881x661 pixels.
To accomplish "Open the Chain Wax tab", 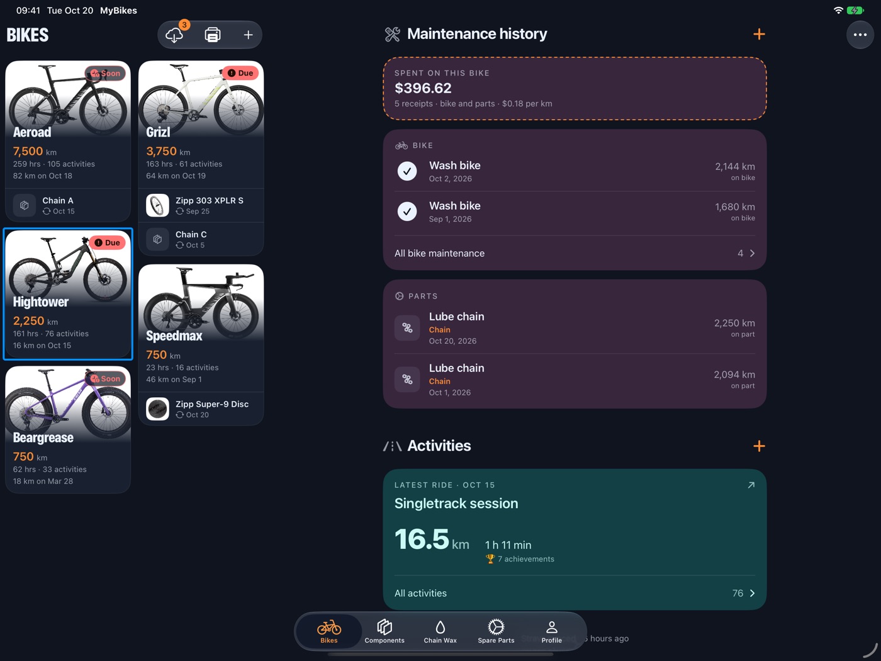I will click(440, 631).
